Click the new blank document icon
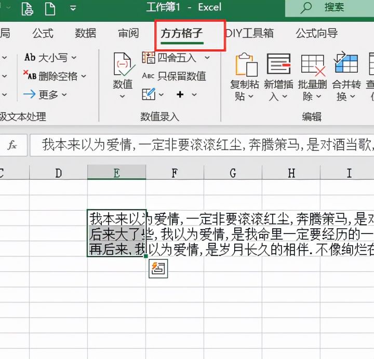 pyautogui.click(x=50, y=9)
